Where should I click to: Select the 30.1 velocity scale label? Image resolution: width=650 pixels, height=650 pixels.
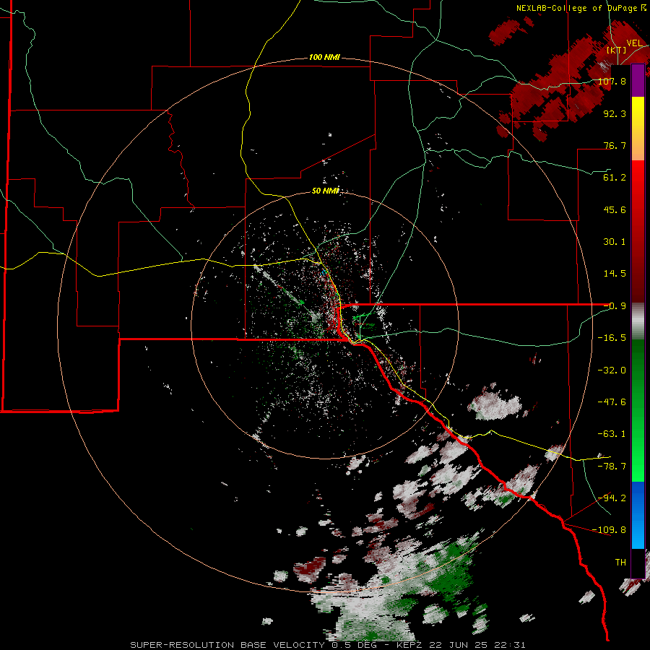(615, 242)
